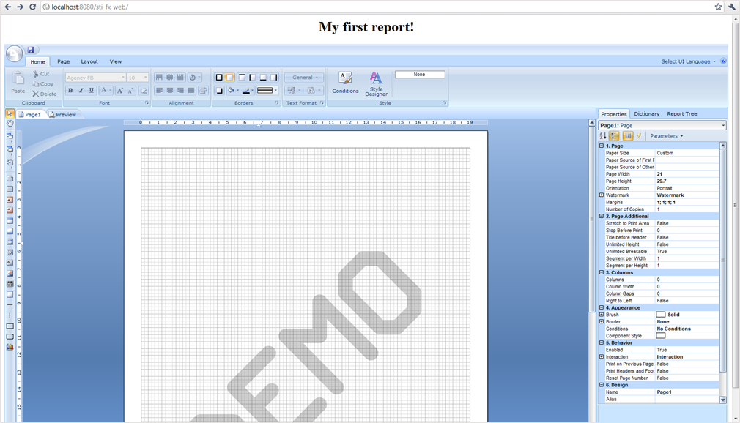
Task: Expand the Watermark property node
Action: (x=602, y=195)
